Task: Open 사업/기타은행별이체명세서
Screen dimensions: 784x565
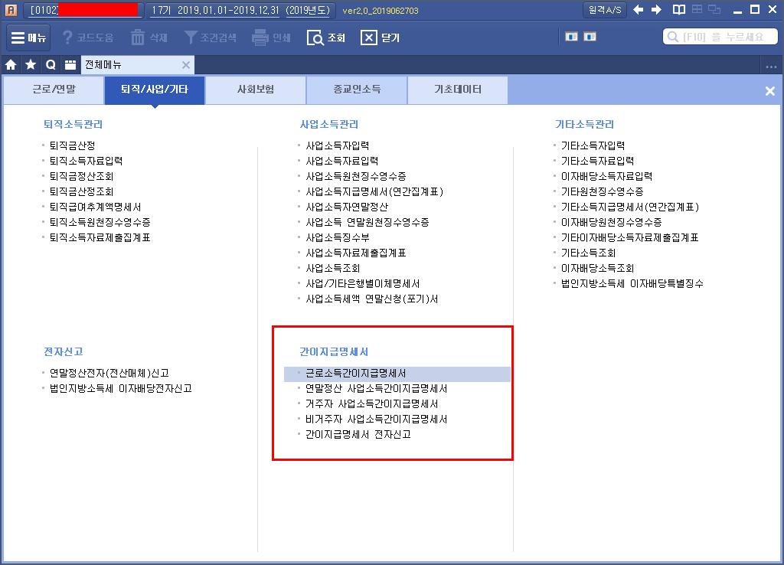Action: click(363, 283)
